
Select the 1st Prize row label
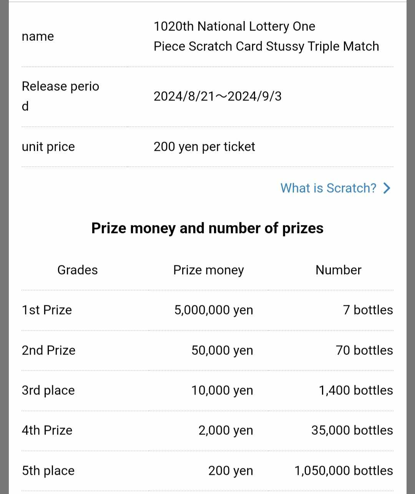click(x=47, y=310)
